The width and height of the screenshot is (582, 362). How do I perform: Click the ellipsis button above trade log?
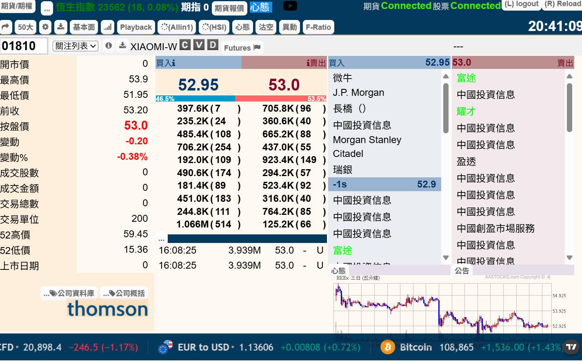pos(162,238)
